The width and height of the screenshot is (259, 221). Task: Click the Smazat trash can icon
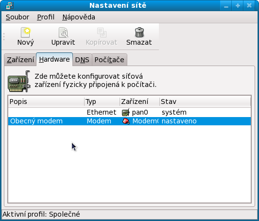pyautogui.click(x=139, y=32)
